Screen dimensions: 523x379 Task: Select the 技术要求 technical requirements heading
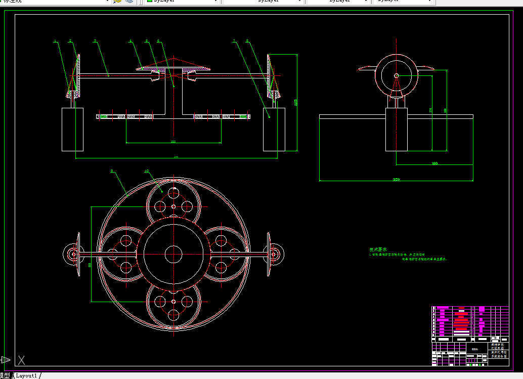coord(378,249)
